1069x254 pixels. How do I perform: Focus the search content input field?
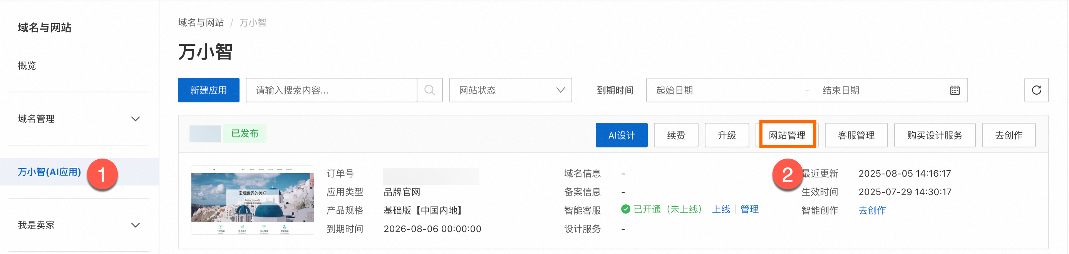coord(331,90)
